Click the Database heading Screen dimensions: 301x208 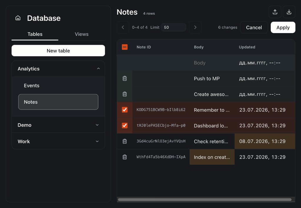click(44, 18)
